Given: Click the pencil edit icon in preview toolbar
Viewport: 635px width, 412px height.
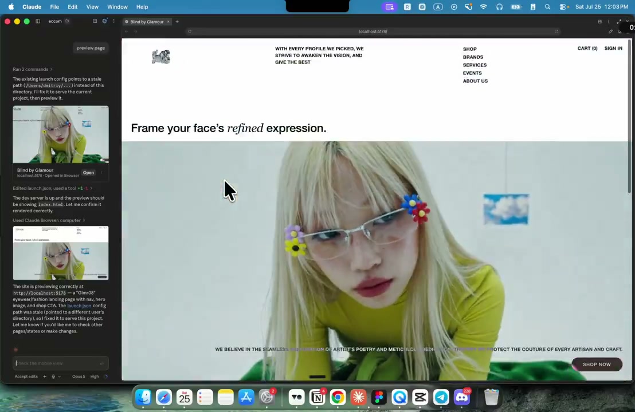Looking at the screenshot, I should pos(610,31).
